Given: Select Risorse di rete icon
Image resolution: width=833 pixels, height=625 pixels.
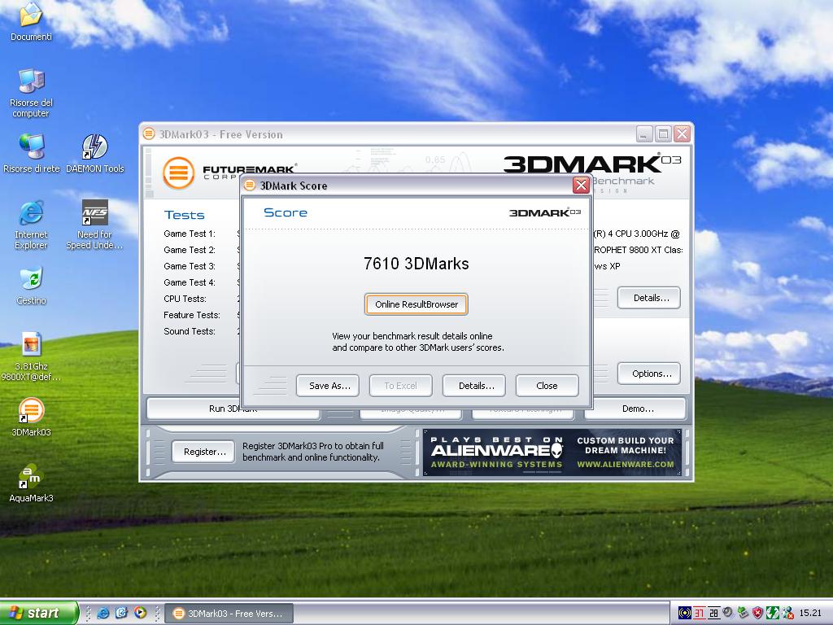Looking at the screenshot, I should coord(31,147).
